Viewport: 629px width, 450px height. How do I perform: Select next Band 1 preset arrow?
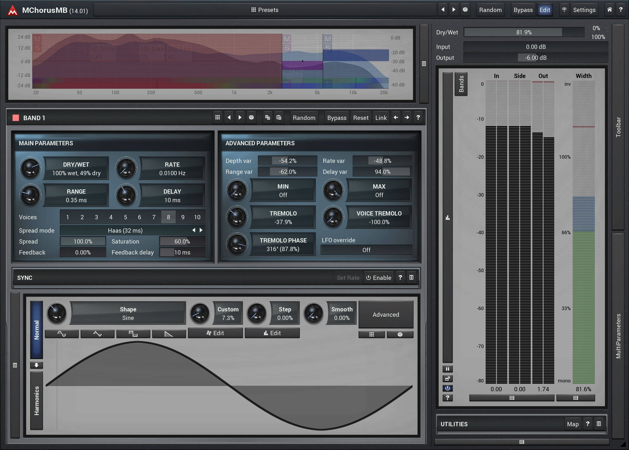point(240,118)
